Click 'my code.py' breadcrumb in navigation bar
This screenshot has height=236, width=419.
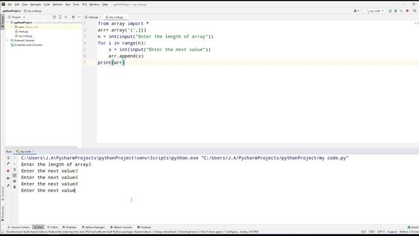coord(33,11)
